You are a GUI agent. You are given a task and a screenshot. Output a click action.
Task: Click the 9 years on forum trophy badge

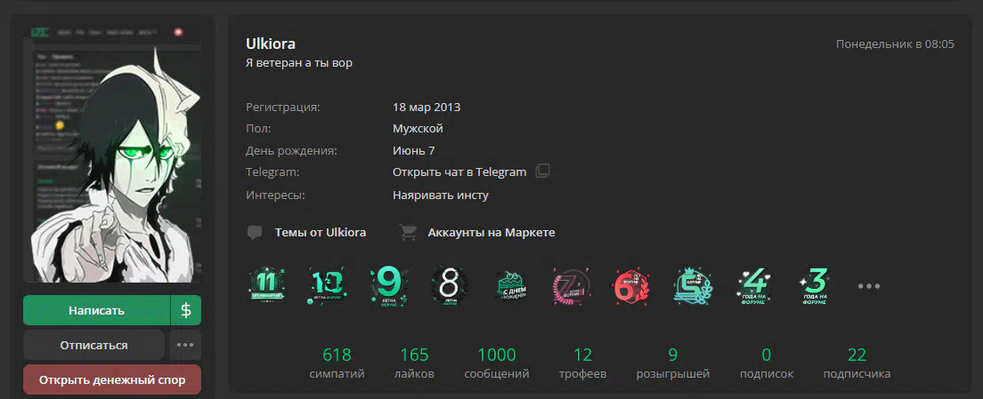point(389,286)
